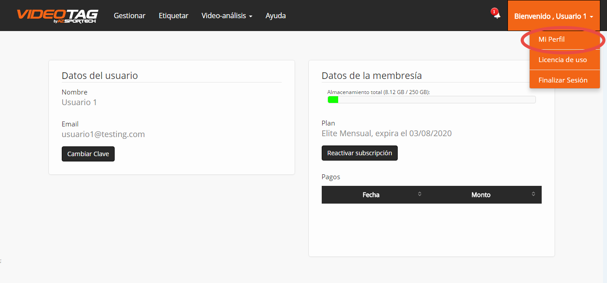Click the Reactivar subscripción button
This screenshot has height=283, width=607.
pyautogui.click(x=359, y=153)
